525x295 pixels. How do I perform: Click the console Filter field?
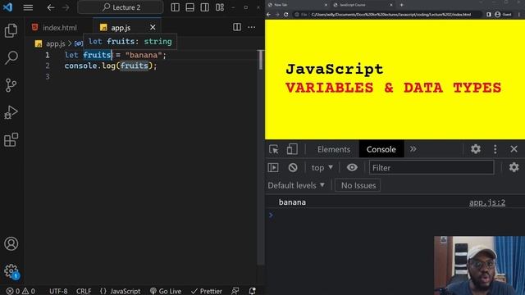431,167
